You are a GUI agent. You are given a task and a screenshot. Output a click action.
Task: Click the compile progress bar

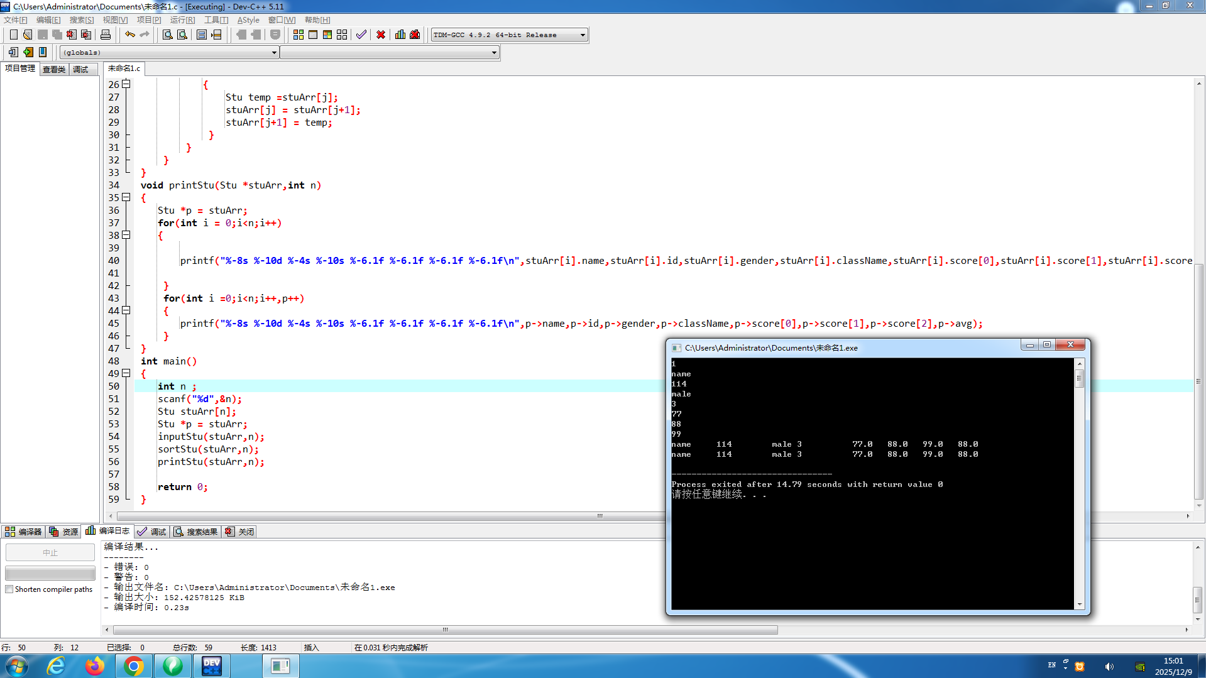(50, 573)
